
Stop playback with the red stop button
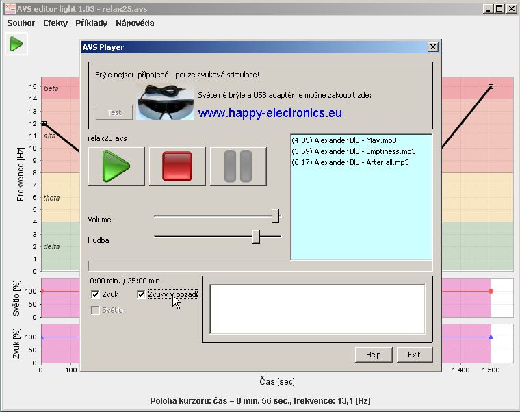coord(177,166)
